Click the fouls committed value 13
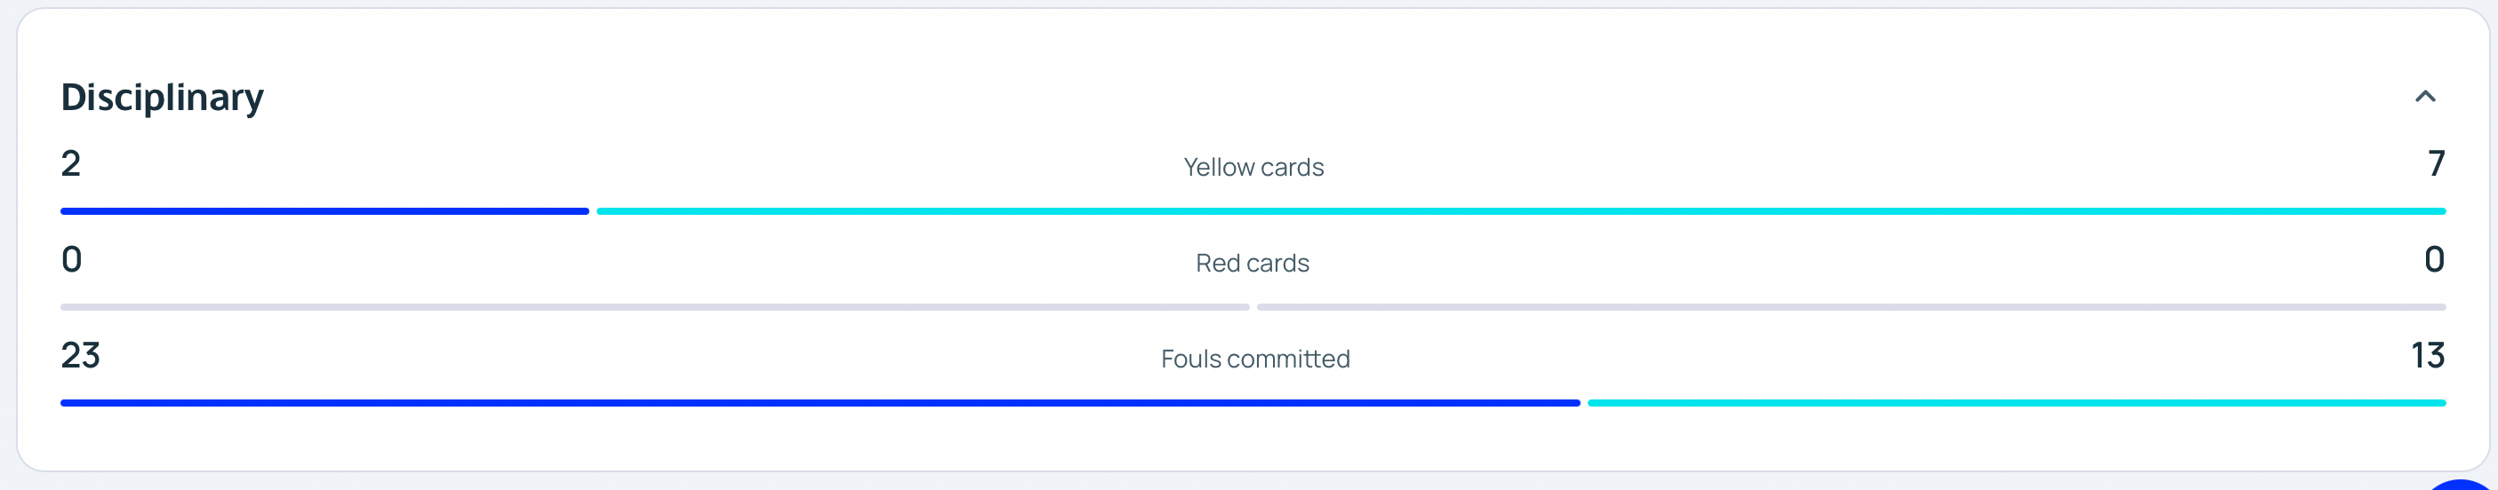The height and width of the screenshot is (490, 2498). (2427, 355)
